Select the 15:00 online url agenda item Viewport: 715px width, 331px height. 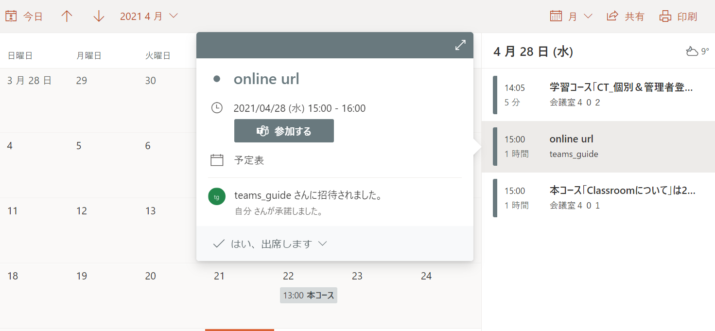tap(598, 146)
